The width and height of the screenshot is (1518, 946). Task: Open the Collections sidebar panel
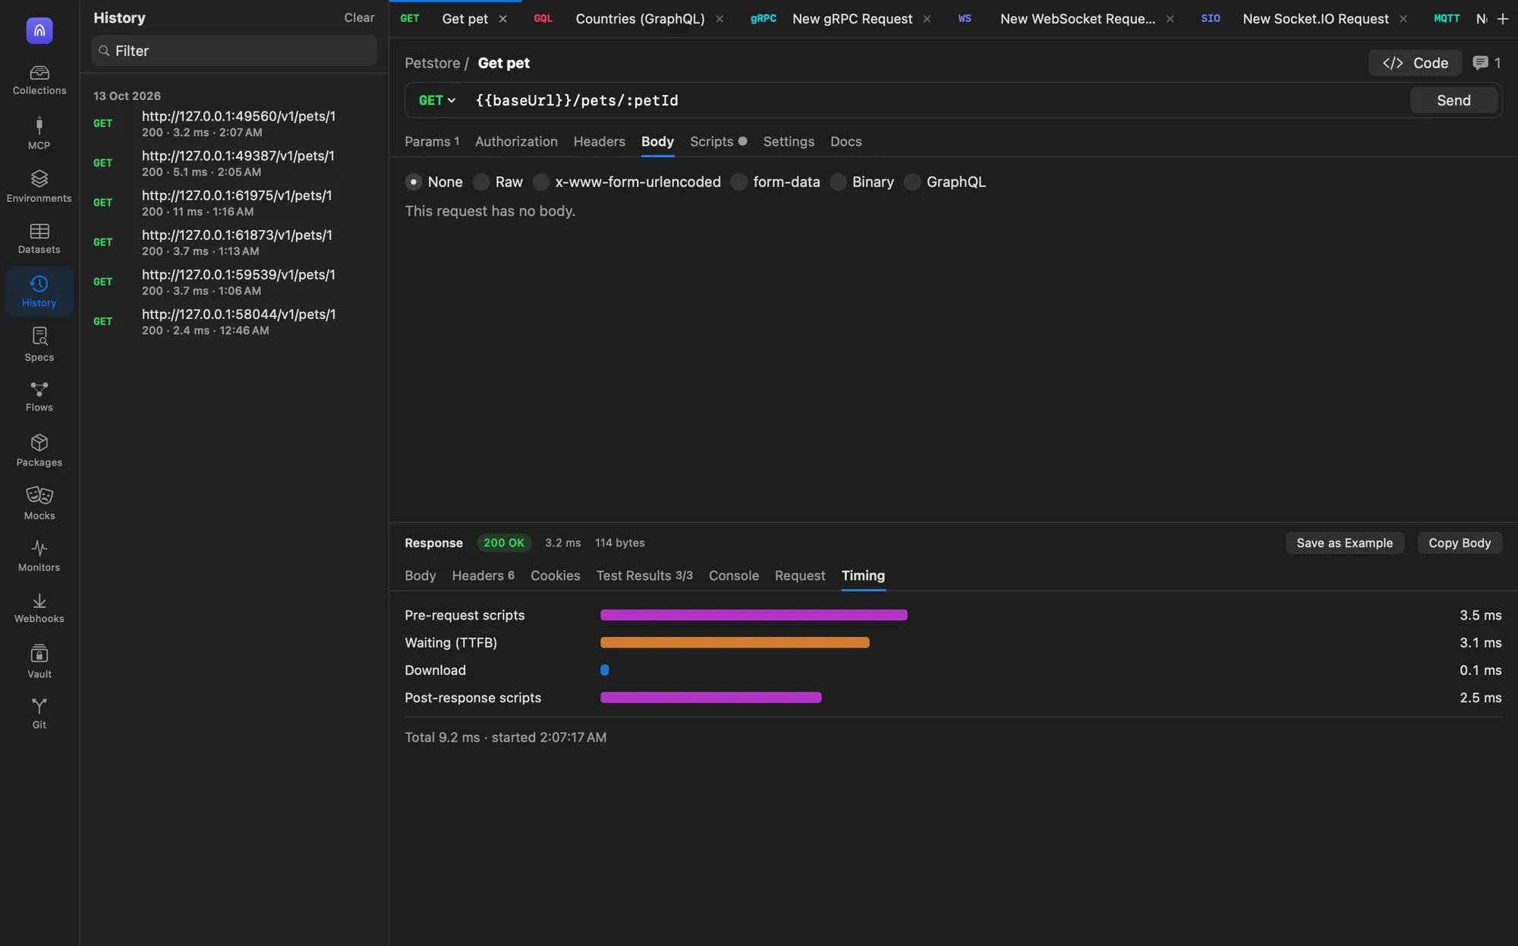[39, 80]
